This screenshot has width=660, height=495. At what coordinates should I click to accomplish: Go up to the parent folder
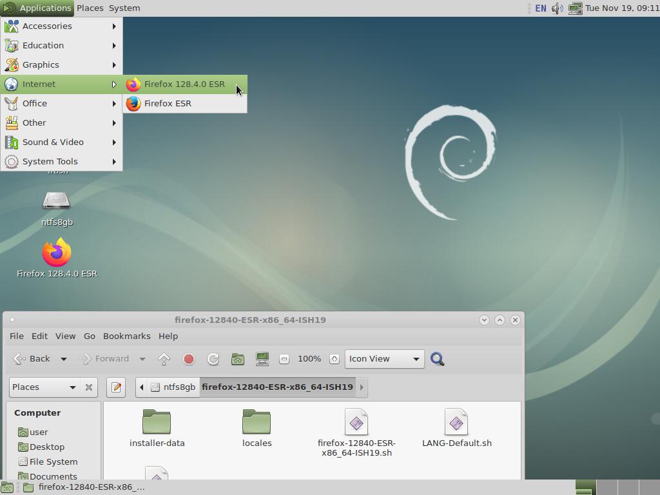click(x=164, y=359)
